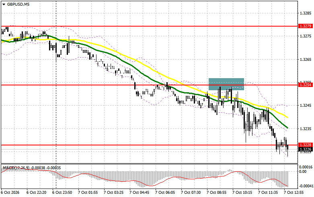Screen dimensions: 314x197
Task: Select the 7 Oct 03:25 time label
Action: pyautogui.click(x=113, y=193)
